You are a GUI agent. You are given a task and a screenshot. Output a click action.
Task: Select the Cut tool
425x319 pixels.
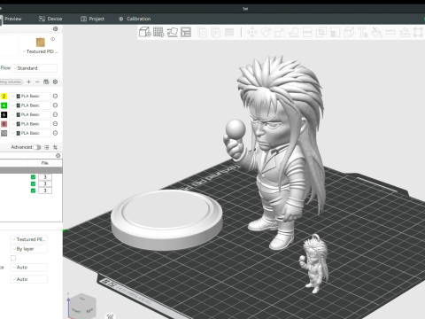point(307,32)
